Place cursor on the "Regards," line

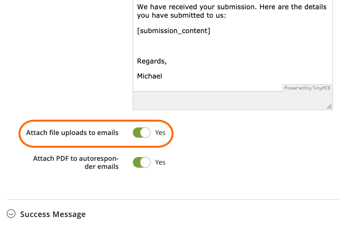152,61
